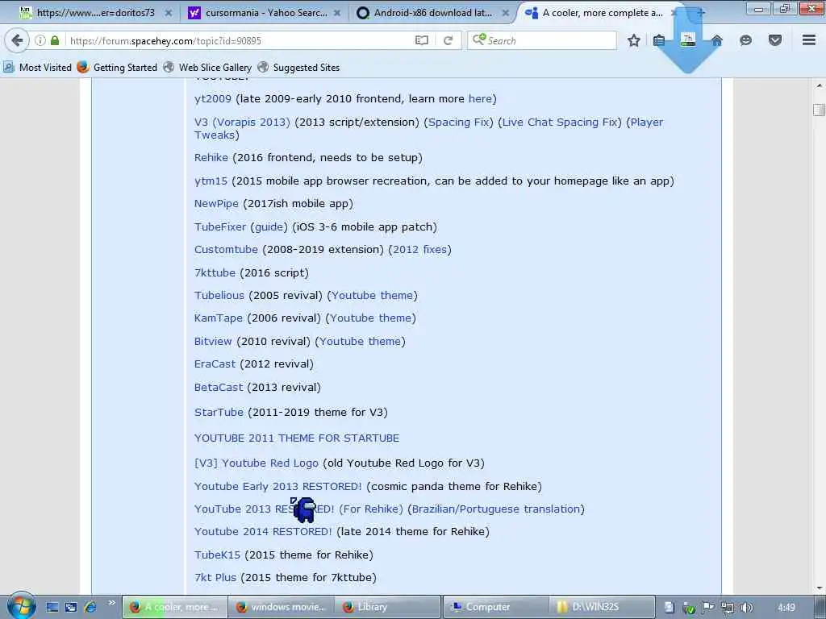
Task: Follow the 'here' learn more link
Action: pos(480,98)
